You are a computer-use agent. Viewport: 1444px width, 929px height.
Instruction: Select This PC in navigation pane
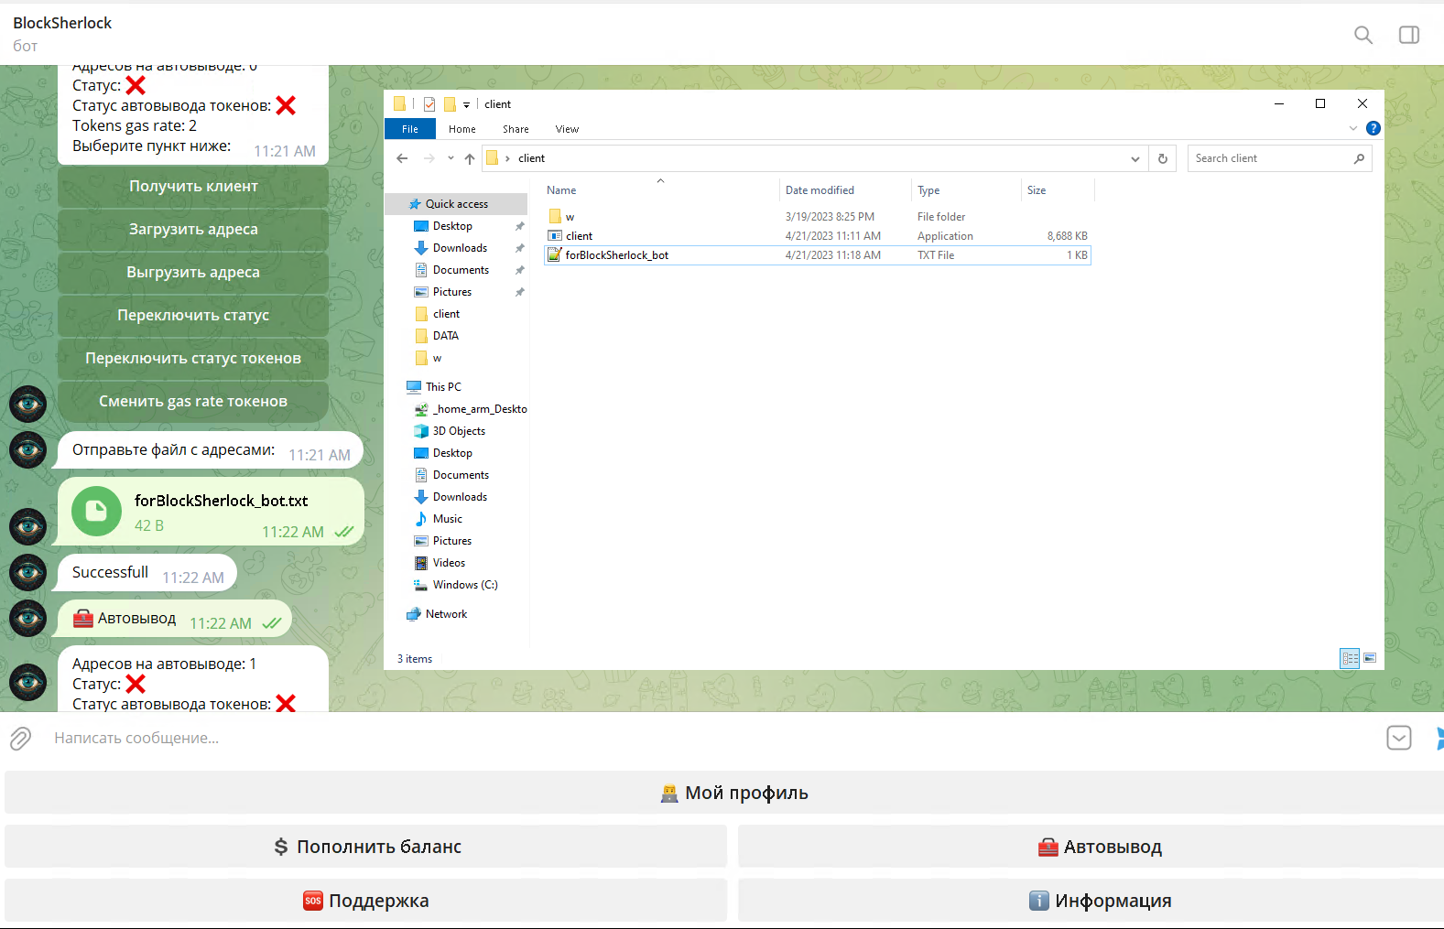point(443,387)
